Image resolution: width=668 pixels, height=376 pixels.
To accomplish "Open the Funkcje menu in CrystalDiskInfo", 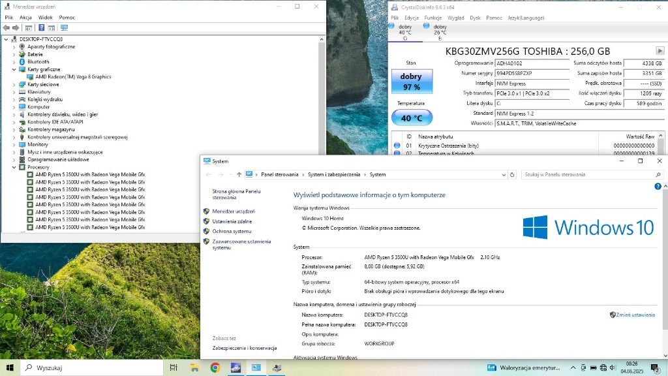I will point(433,18).
